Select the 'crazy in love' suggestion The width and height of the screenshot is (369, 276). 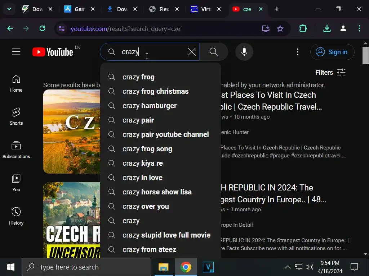(x=161, y=178)
